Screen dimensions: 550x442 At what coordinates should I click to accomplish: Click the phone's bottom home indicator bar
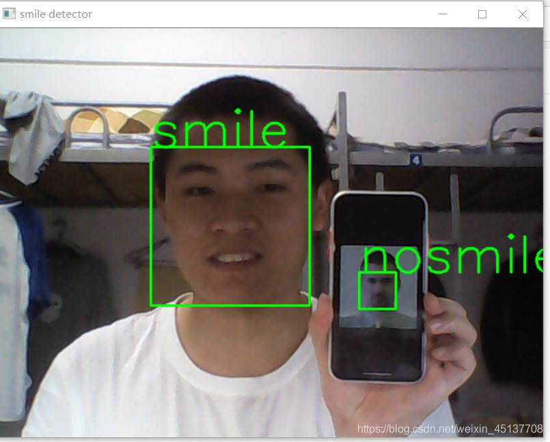tap(378, 374)
